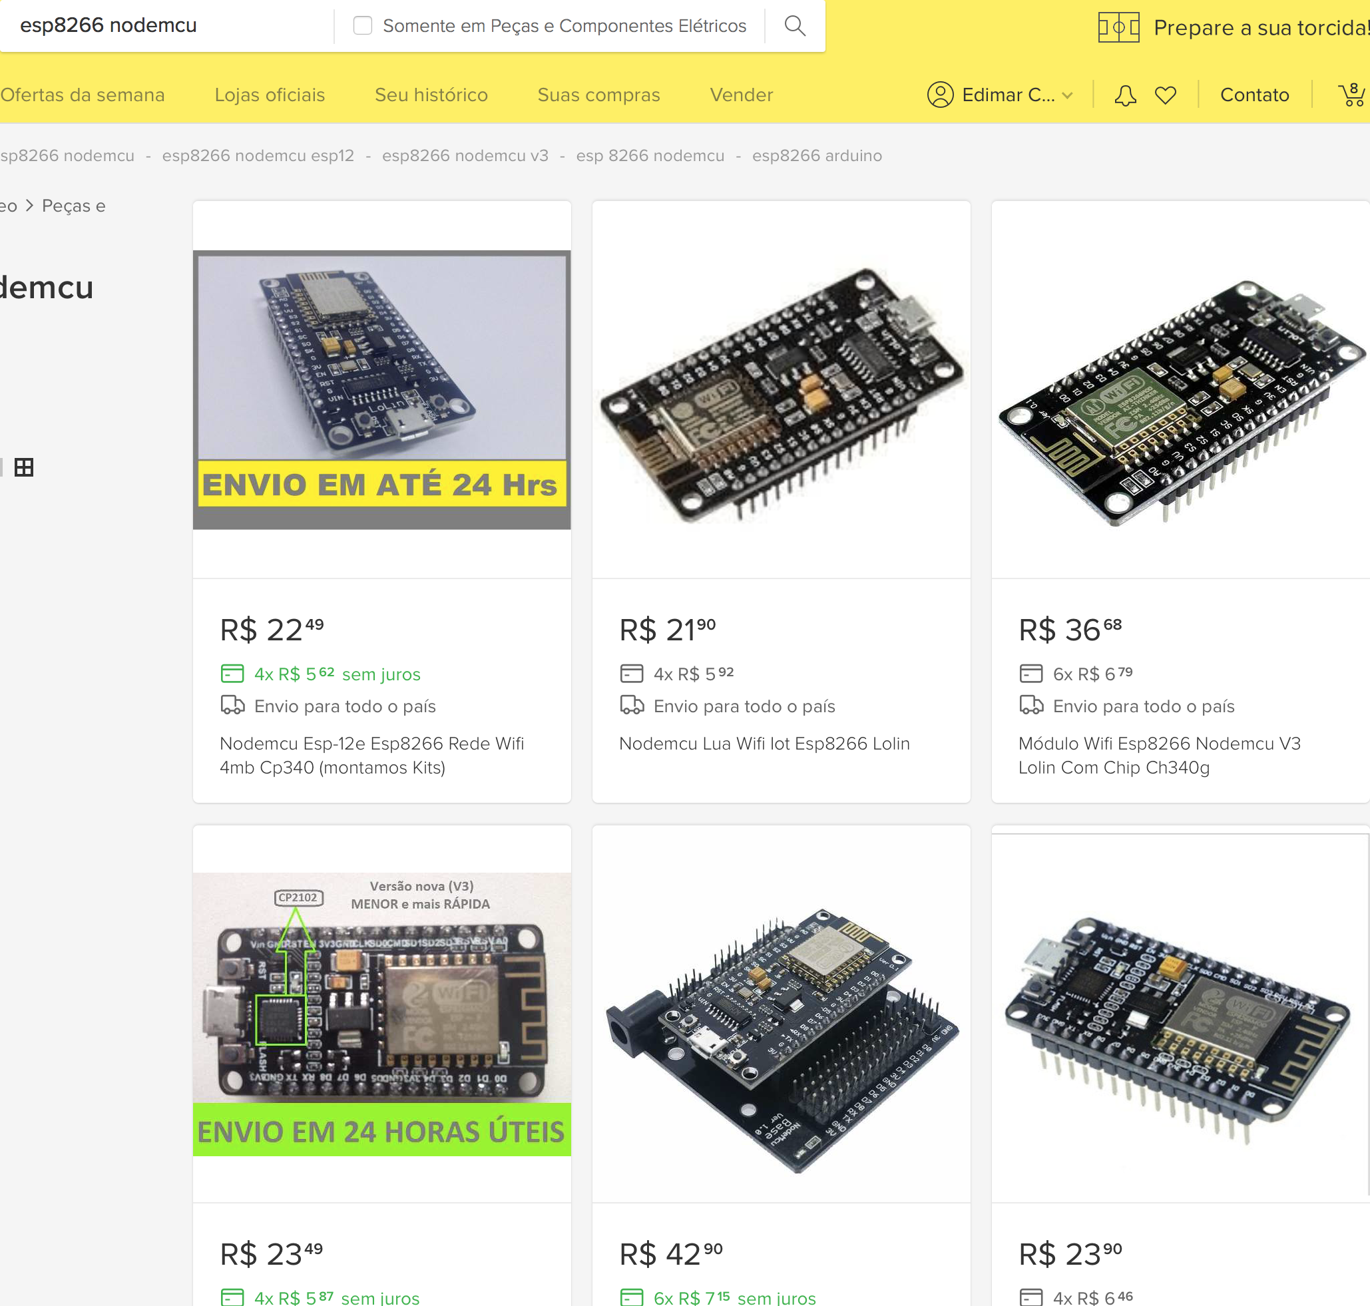Open Seu histórico
Screen dimensions: 1370x1306
tap(431, 95)
